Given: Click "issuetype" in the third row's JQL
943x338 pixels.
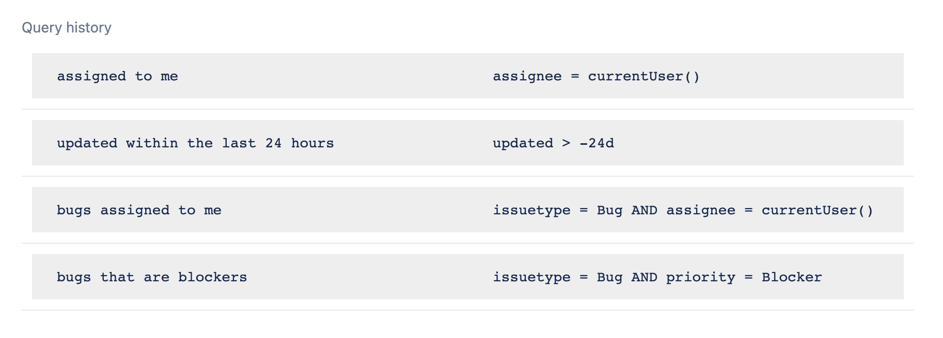Looking at the screenshot, I should [531, 210].
